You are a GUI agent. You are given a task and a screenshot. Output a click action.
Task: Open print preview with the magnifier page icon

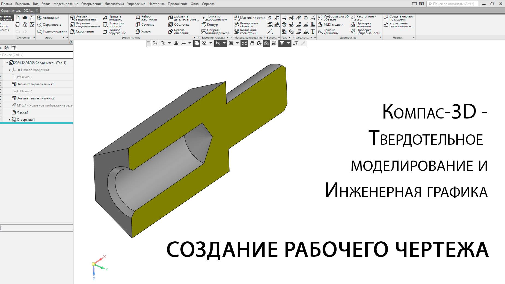click(x=25, y=25)
